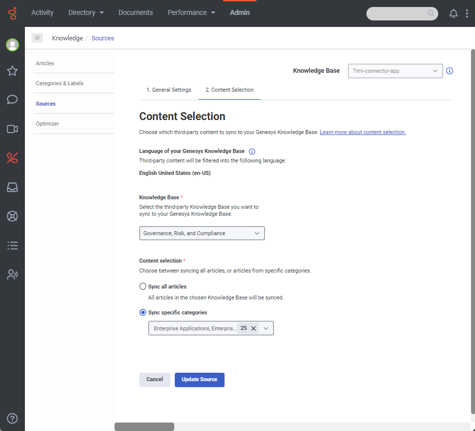
Task: Open the list queue icon in sidebar
Action: 12,245
